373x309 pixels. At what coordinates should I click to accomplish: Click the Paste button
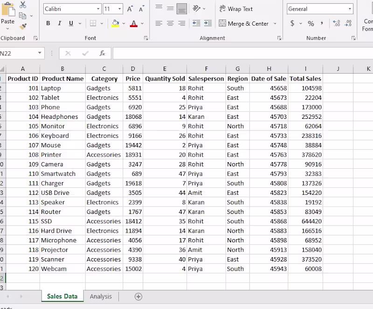tap(8, 13)
